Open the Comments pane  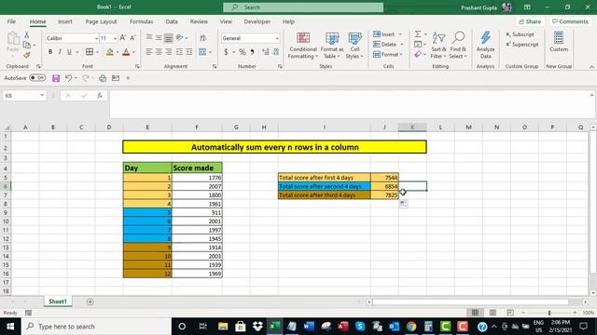[x=570, y=21]
